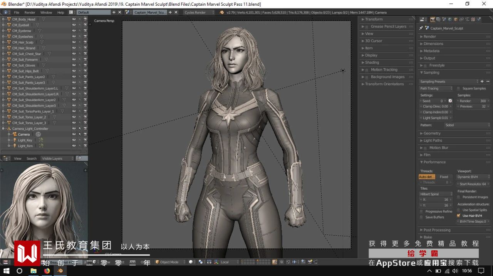This screenshot has height=276, width=493.
Task: Open the Path Tracing integrator dropdown
Action: tap(436, 88)
